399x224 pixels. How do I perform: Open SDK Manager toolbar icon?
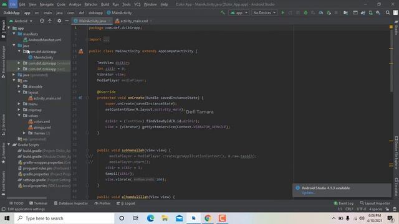pyautogui.click(x=378, y=12)
